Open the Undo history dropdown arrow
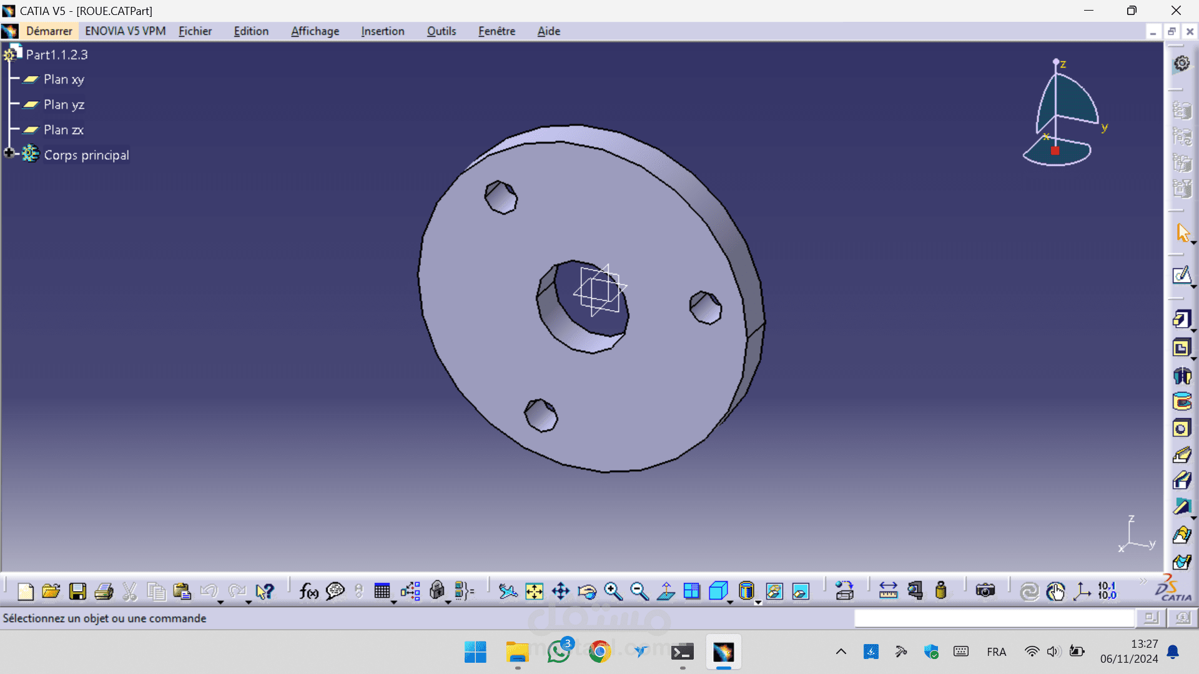 (220, 603)
